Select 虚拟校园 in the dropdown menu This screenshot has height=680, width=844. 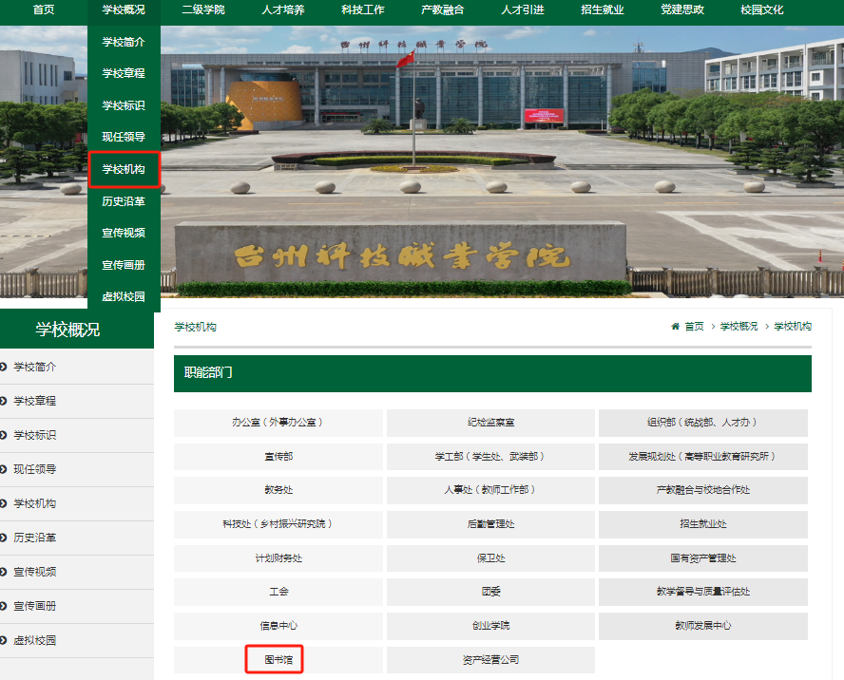click(x=124, y=296)
